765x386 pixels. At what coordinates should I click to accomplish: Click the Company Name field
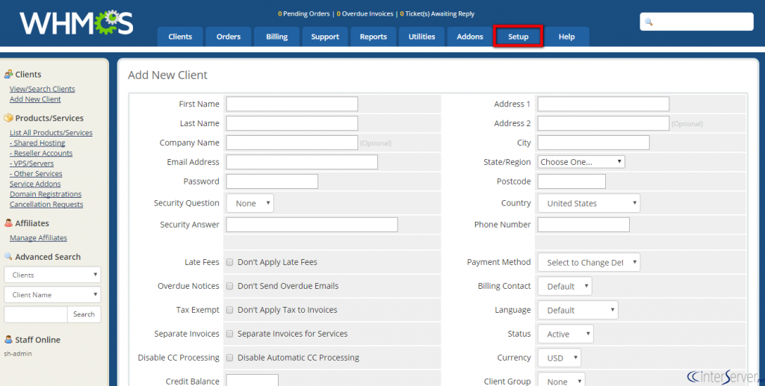(x=292, y=143)
